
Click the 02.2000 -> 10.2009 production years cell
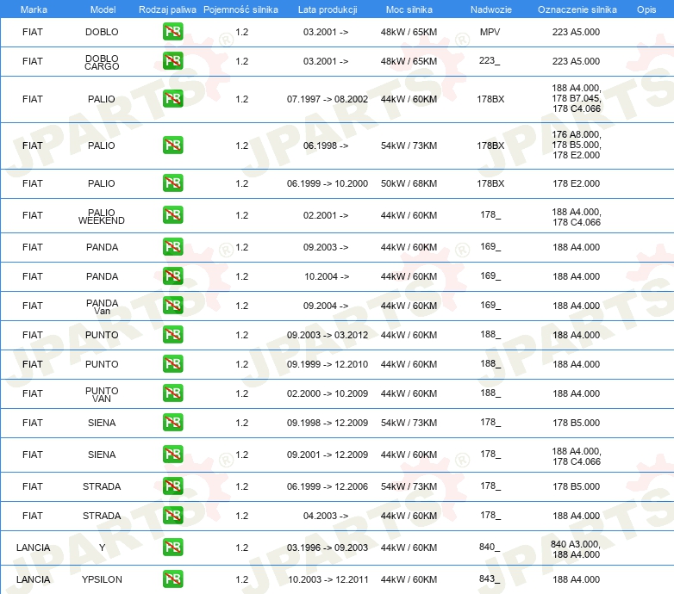tap(328, 393)
